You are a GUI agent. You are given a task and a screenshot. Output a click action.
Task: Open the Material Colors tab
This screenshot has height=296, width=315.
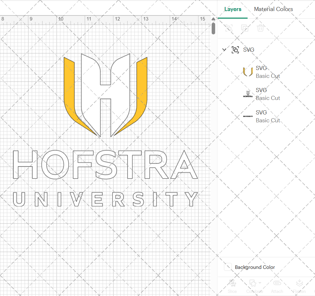[273, 9]
